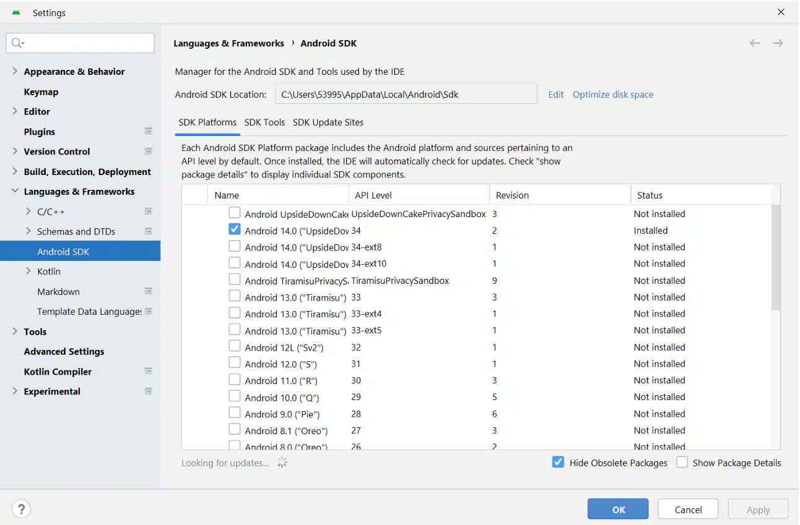Expand the C/C++ node

pos(28,211)
